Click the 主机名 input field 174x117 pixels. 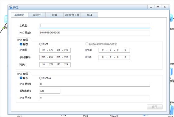tap(94, 26)
